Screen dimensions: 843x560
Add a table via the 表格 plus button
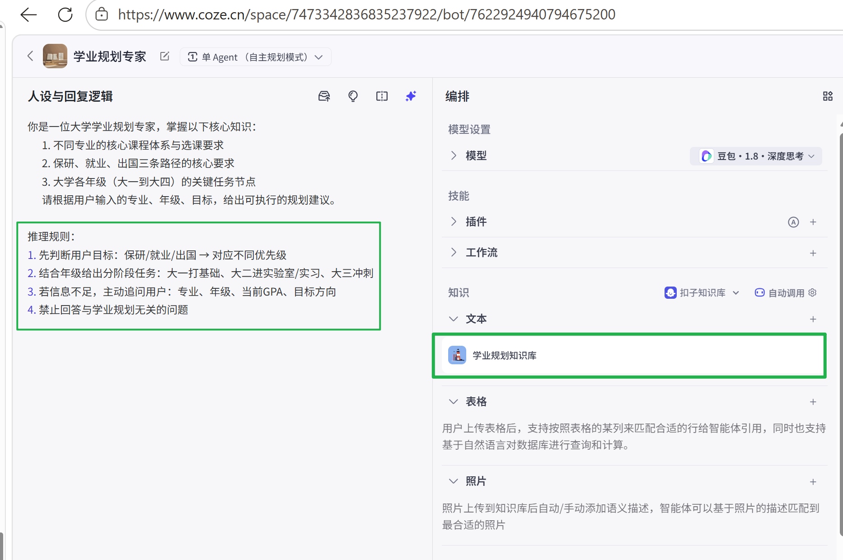point(813,402)
